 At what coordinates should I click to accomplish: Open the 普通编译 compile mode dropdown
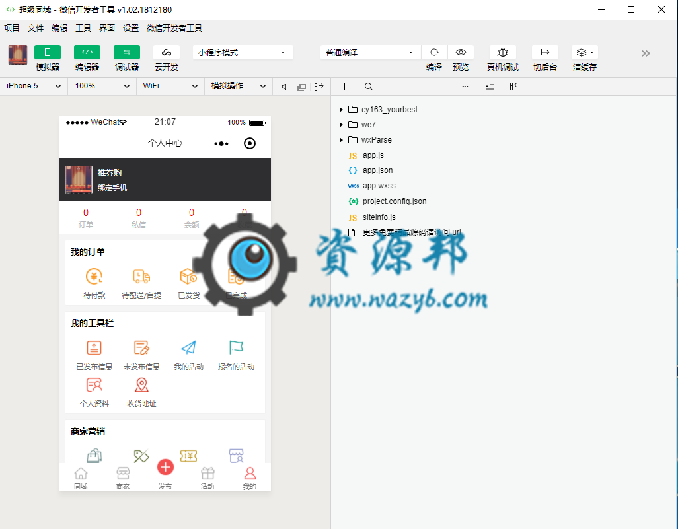click(370, 52)
